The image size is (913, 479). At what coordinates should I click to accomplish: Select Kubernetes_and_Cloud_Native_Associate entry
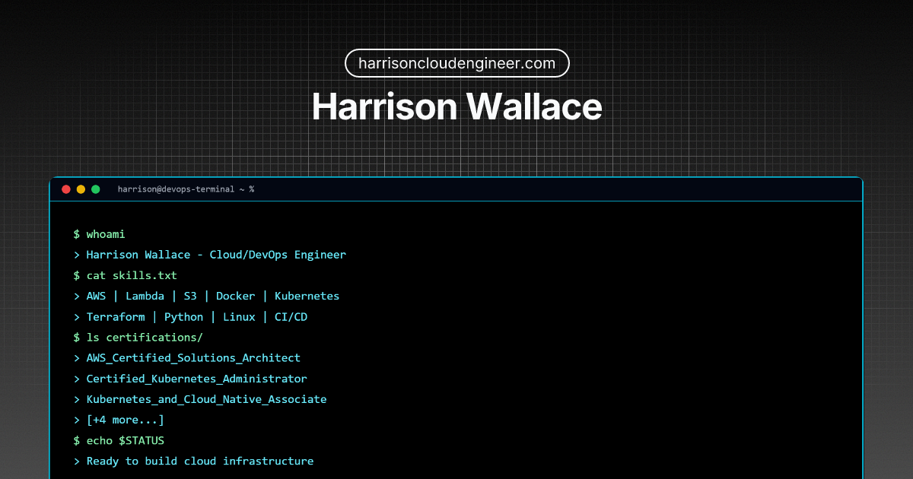[200, 399]
